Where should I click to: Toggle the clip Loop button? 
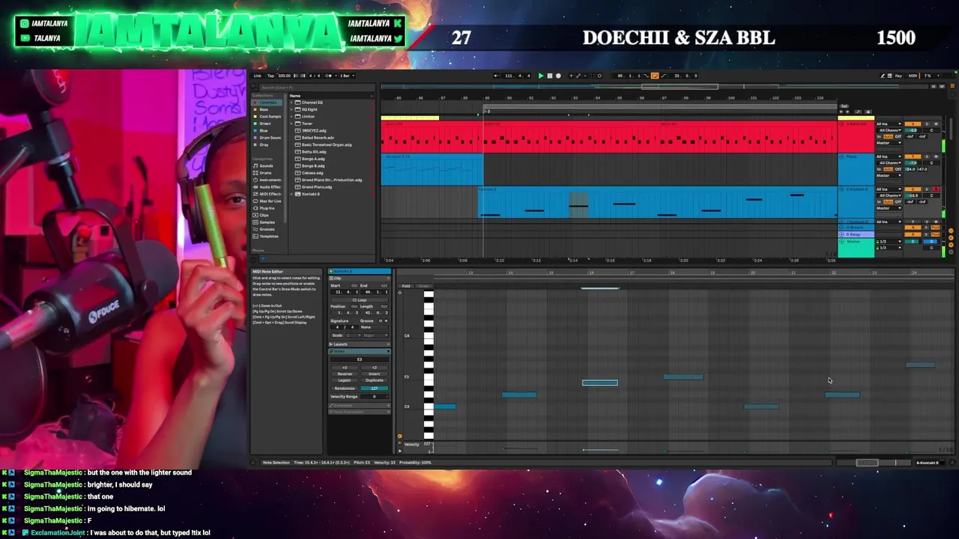click(360, 300)
